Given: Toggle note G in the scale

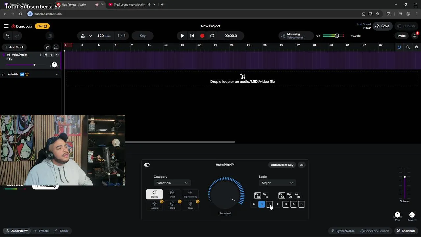Looking at the screenshot, I should point(285,204).
